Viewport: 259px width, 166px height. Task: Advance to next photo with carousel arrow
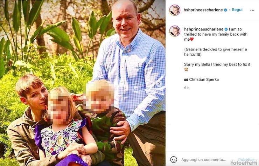(159, 84)
